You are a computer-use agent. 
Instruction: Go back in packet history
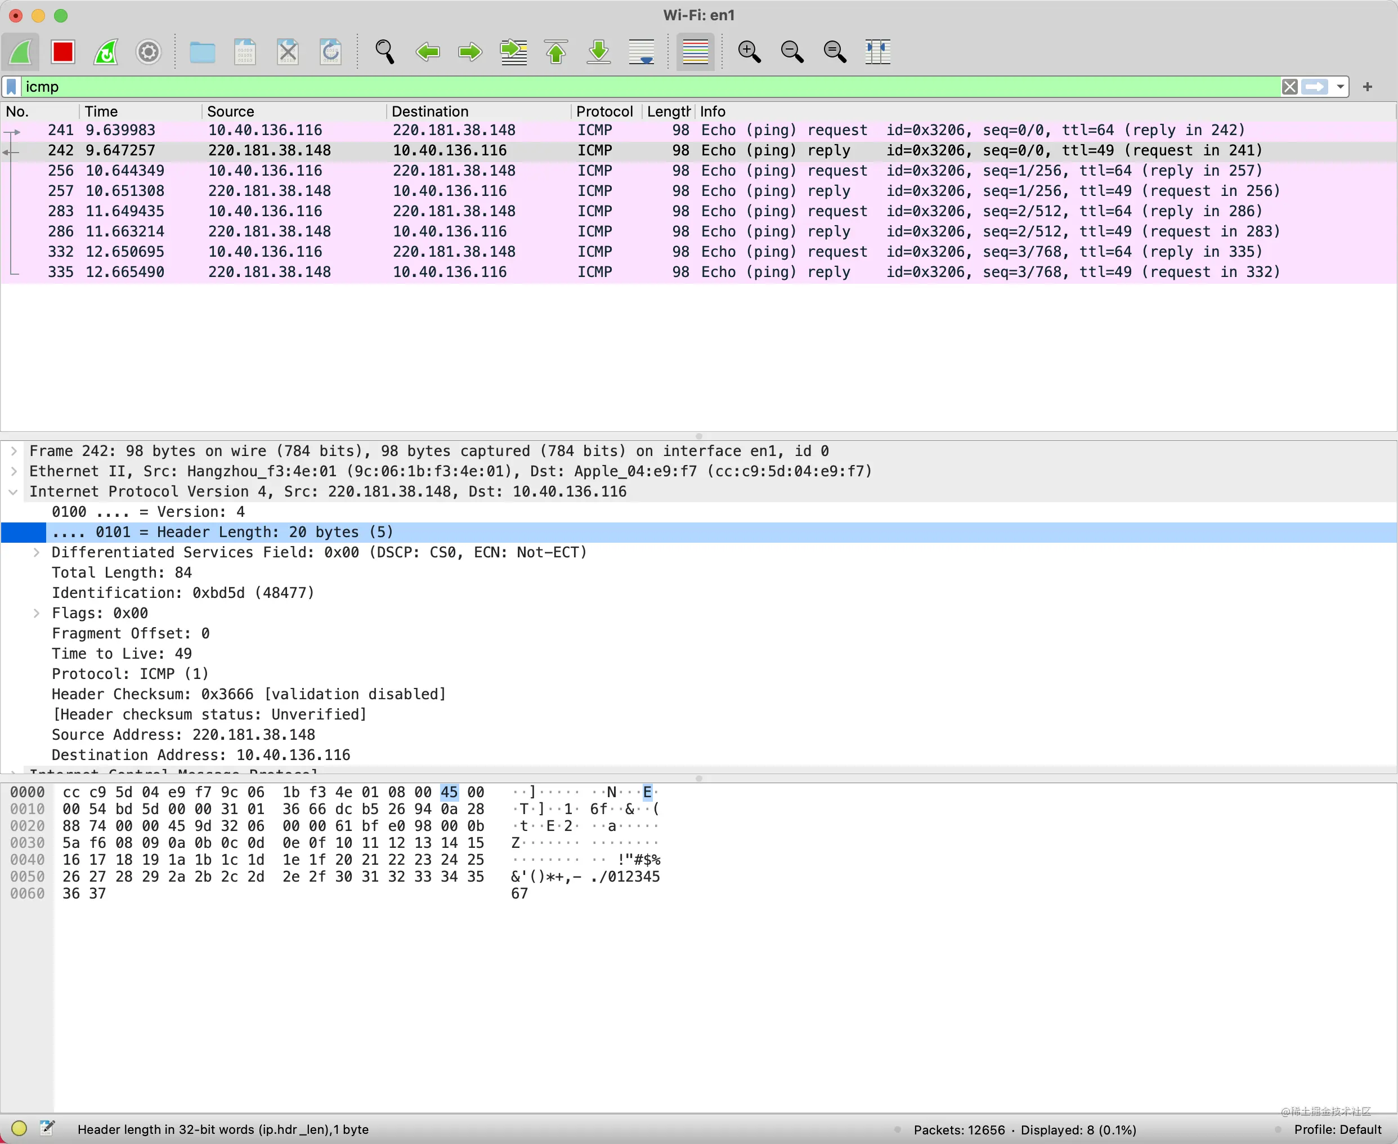[428, 52]
